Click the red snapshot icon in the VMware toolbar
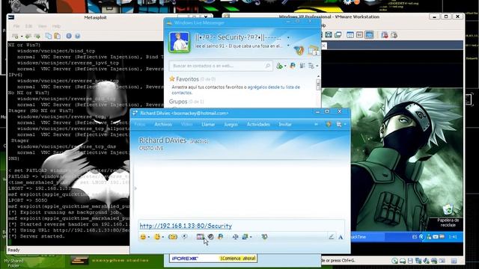The width and height of the screenshot is (479, 269). pos(384,35)
